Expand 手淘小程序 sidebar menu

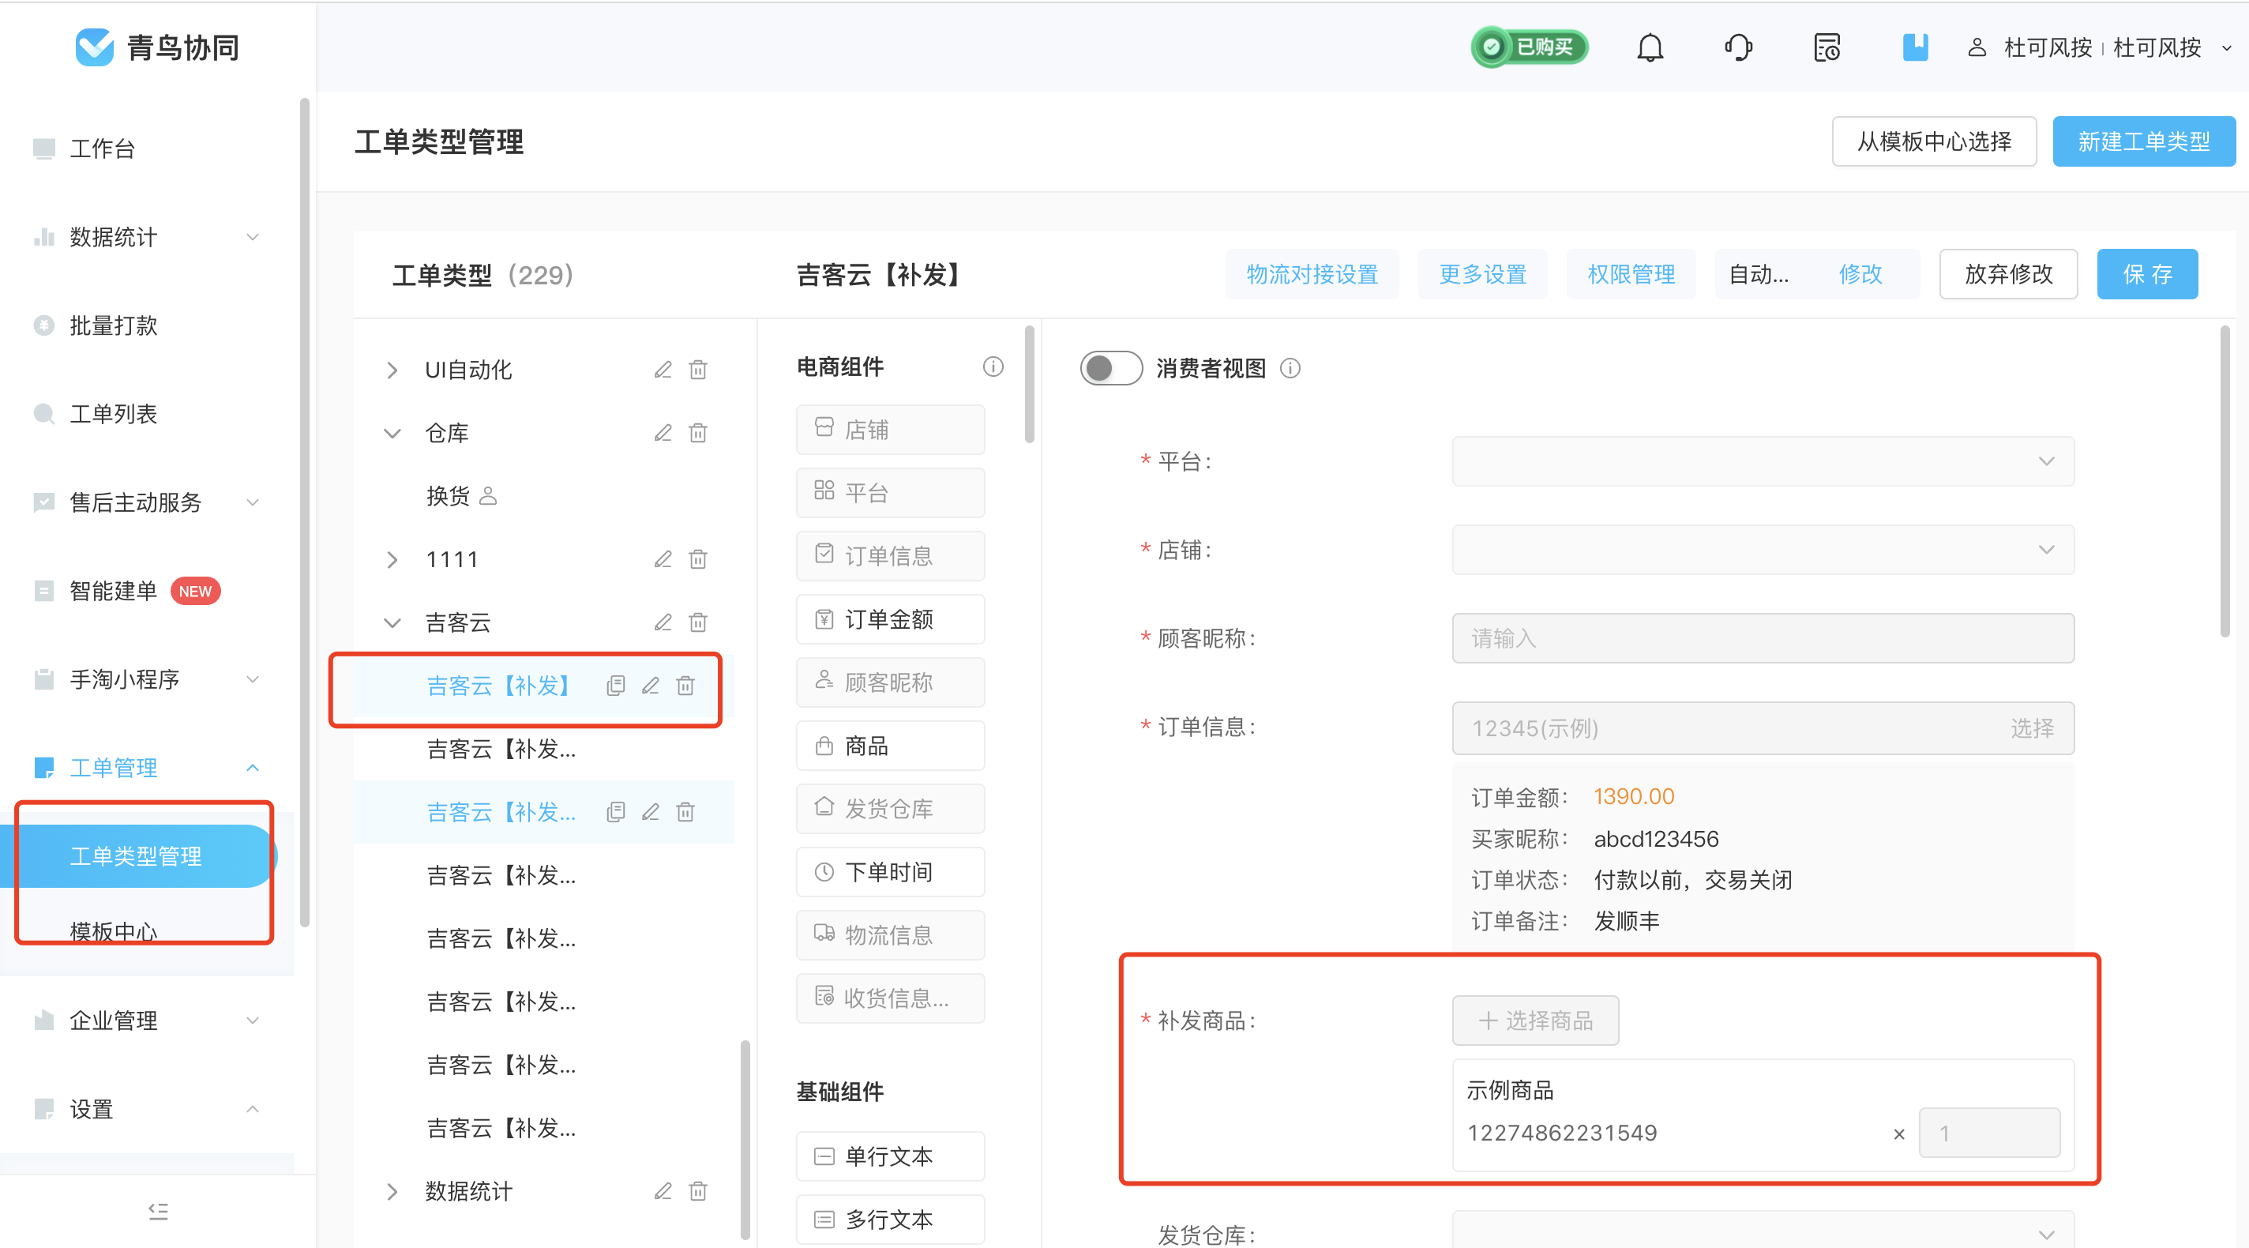tap(147, 679)
